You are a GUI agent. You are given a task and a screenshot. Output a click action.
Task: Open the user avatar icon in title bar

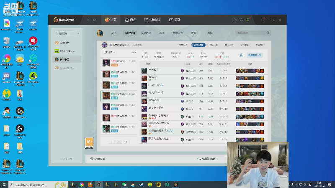(x=248, y=20)
